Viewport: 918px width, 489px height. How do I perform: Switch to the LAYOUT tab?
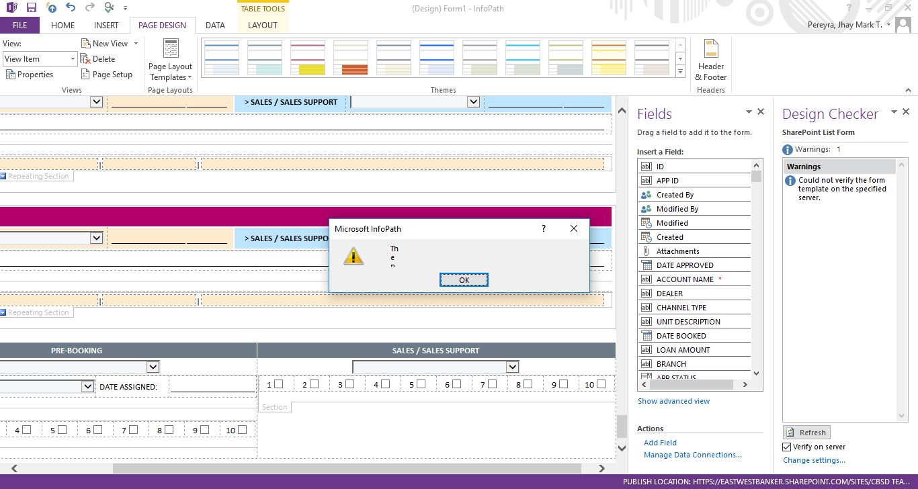(x=263, y=26)
